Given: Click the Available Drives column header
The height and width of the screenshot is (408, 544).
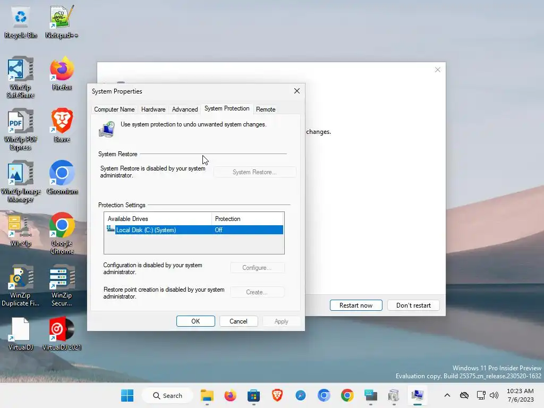Looking at the screenshot, I should pyautogui.click(x=158, y=219).
